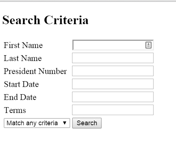176x153 pixels.
Task: Expand the criteria dropdown using its arrow
Action: (x=64, y=123)
